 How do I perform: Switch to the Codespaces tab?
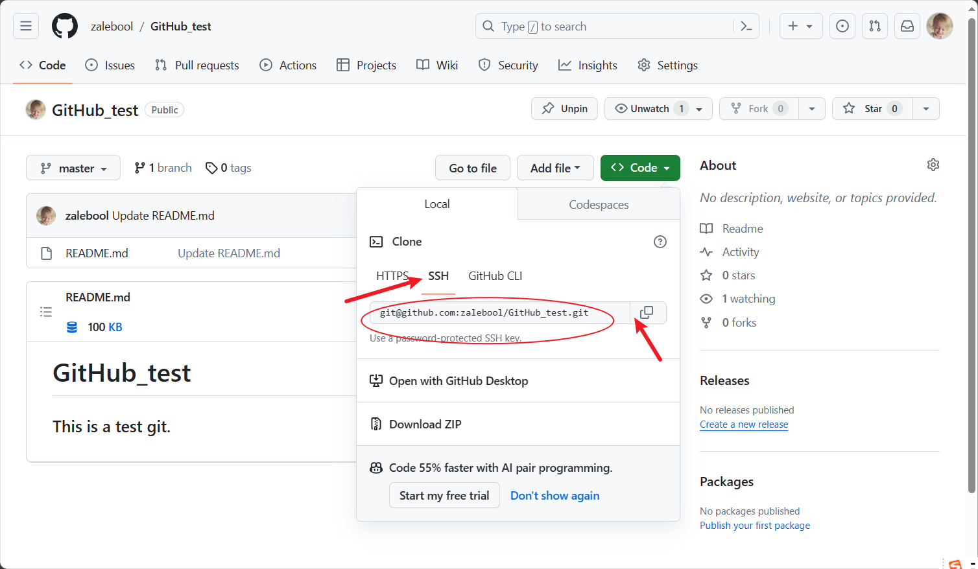599,205
